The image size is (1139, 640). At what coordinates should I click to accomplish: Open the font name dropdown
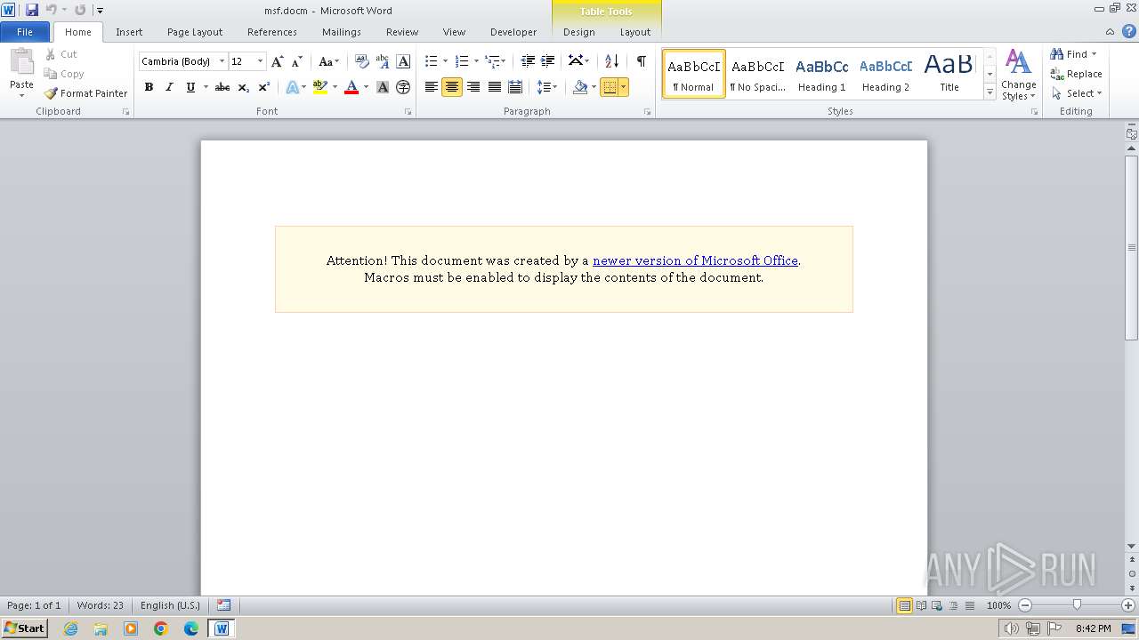point(222,61)
